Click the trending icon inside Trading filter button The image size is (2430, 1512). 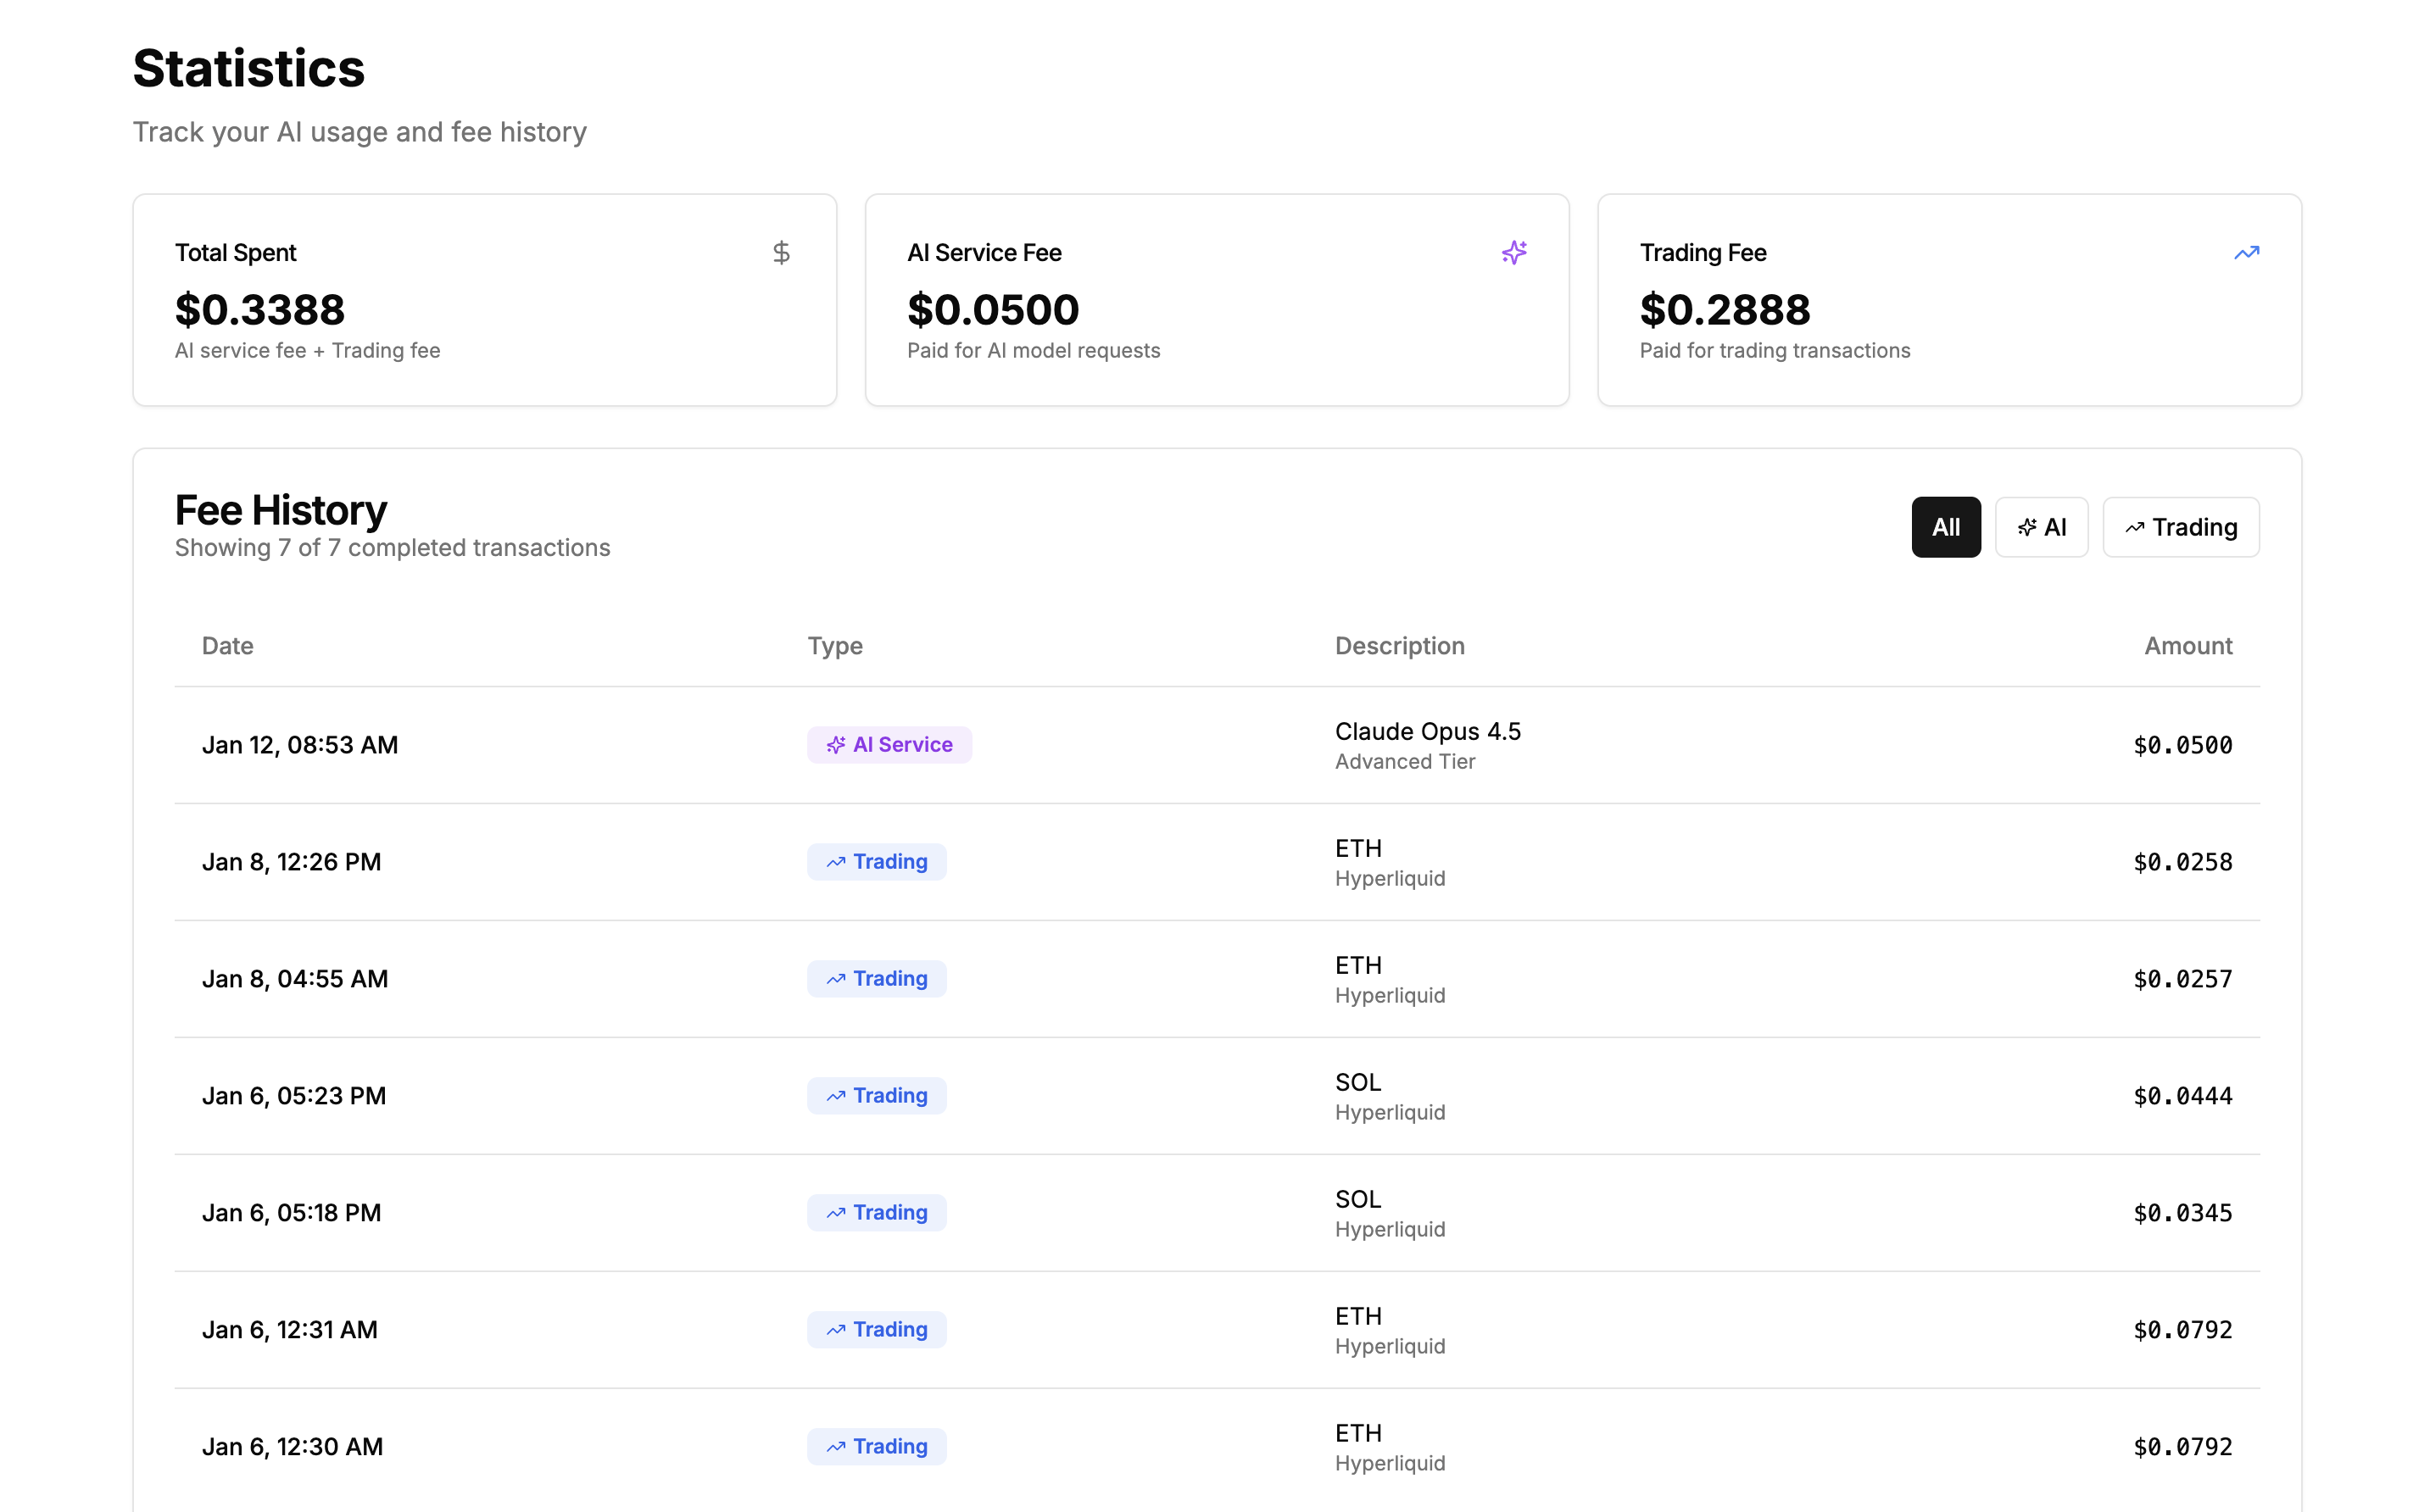(2136, 527)
